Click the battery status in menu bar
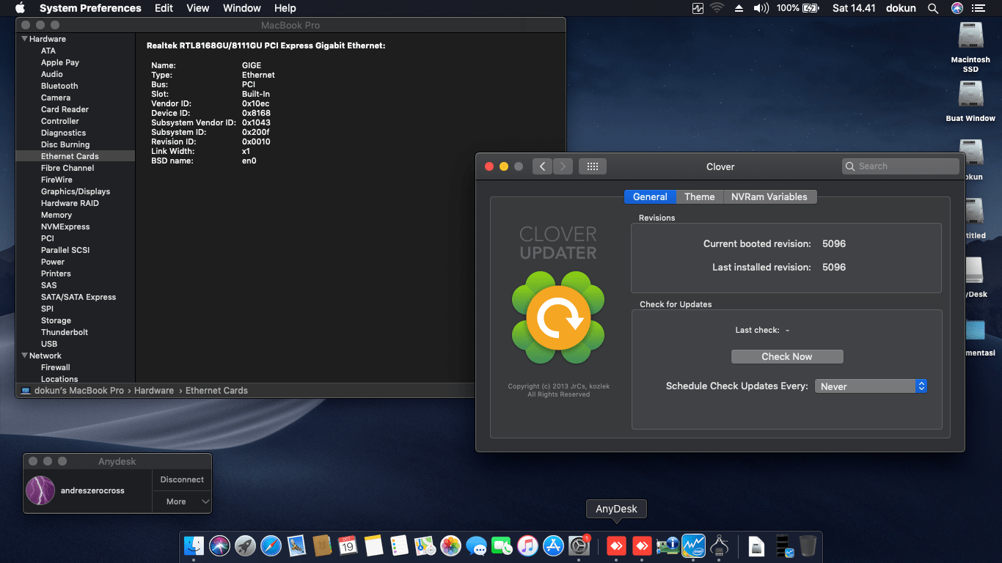The height and width of the screenshot is (563, 1002). 797,8
